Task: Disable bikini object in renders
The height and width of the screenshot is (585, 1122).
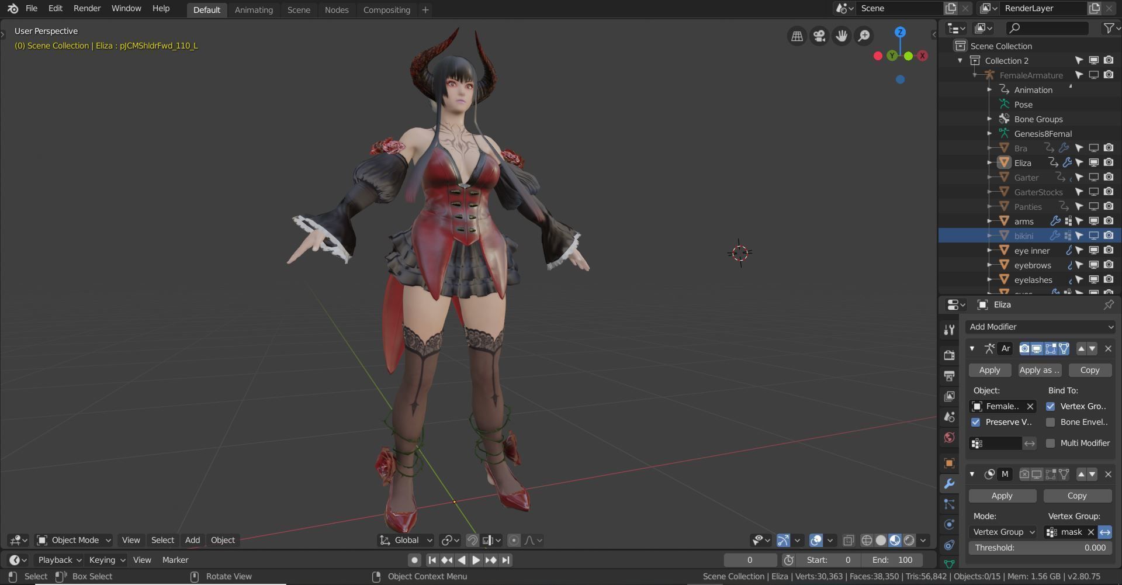Action: point(1109,236)
